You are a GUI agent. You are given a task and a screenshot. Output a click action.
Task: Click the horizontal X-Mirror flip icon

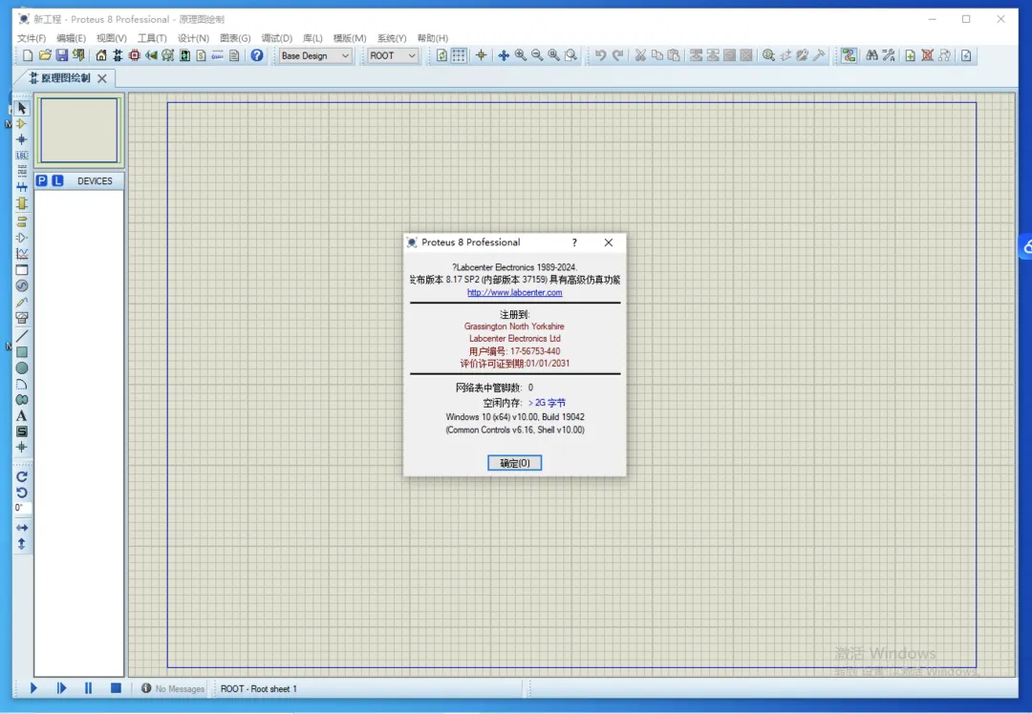tap(22, 528)
